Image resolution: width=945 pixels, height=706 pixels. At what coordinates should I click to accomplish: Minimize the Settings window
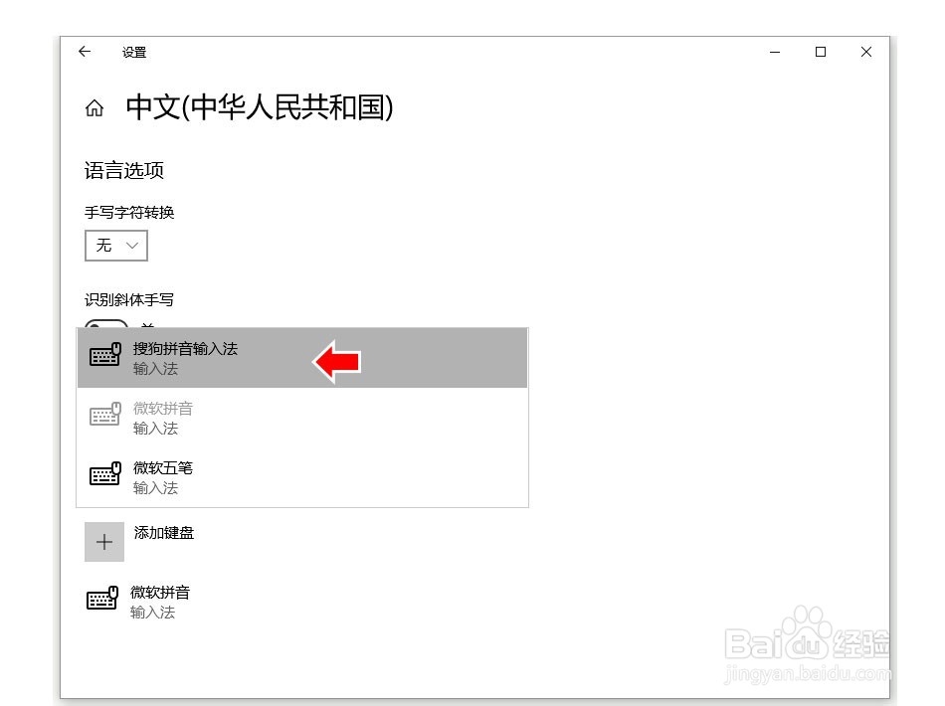(775, 53)
